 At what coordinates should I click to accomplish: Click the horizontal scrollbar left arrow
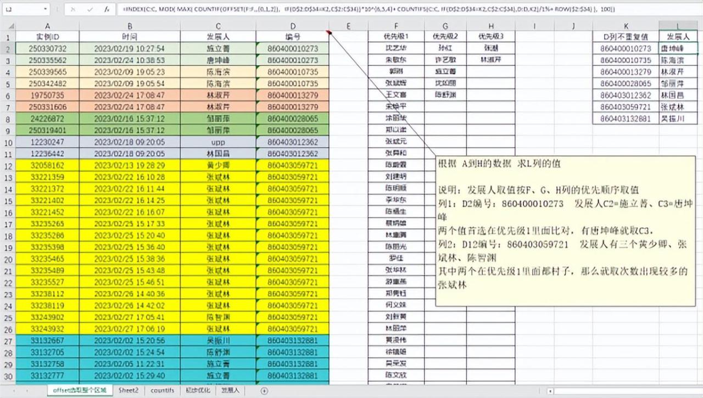(551, 391)
